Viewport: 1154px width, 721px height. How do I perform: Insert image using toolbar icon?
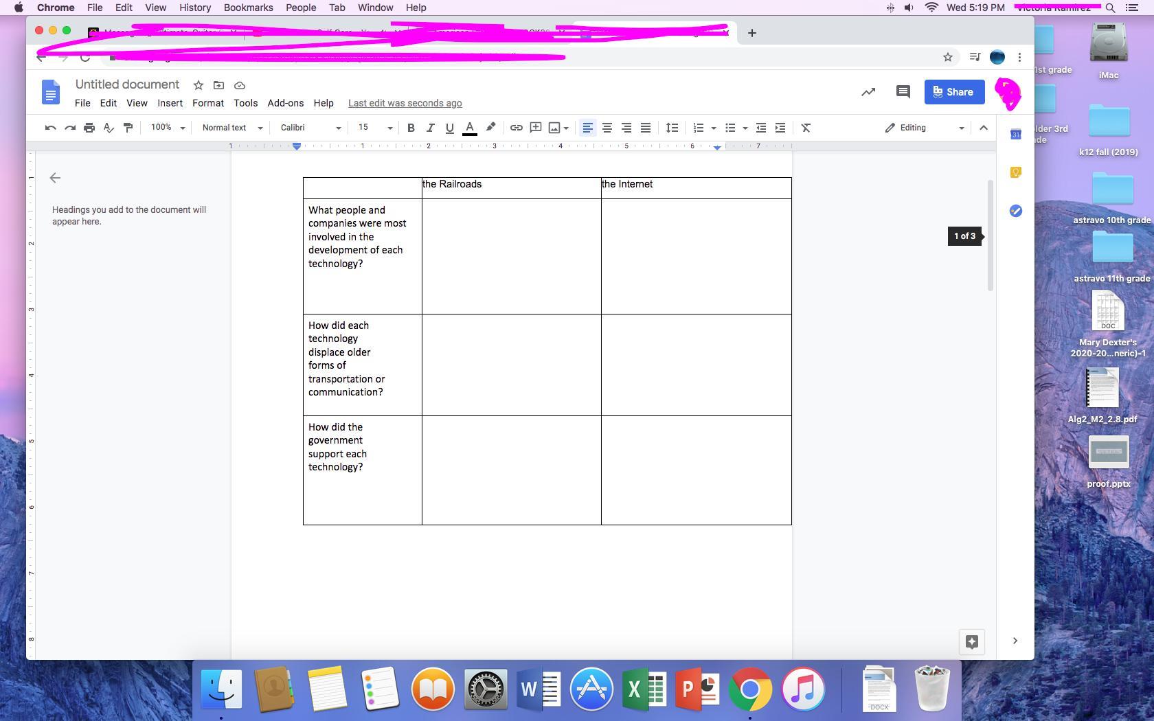pyautogui.click(x=554, y=128)
